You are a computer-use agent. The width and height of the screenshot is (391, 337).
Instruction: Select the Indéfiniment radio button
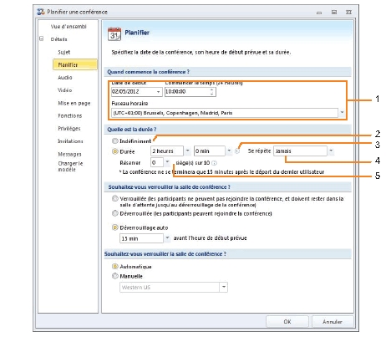click(114, 140)
